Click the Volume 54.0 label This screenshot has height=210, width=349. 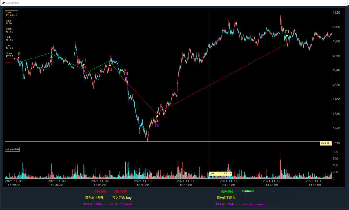click(x=12, y=149)
